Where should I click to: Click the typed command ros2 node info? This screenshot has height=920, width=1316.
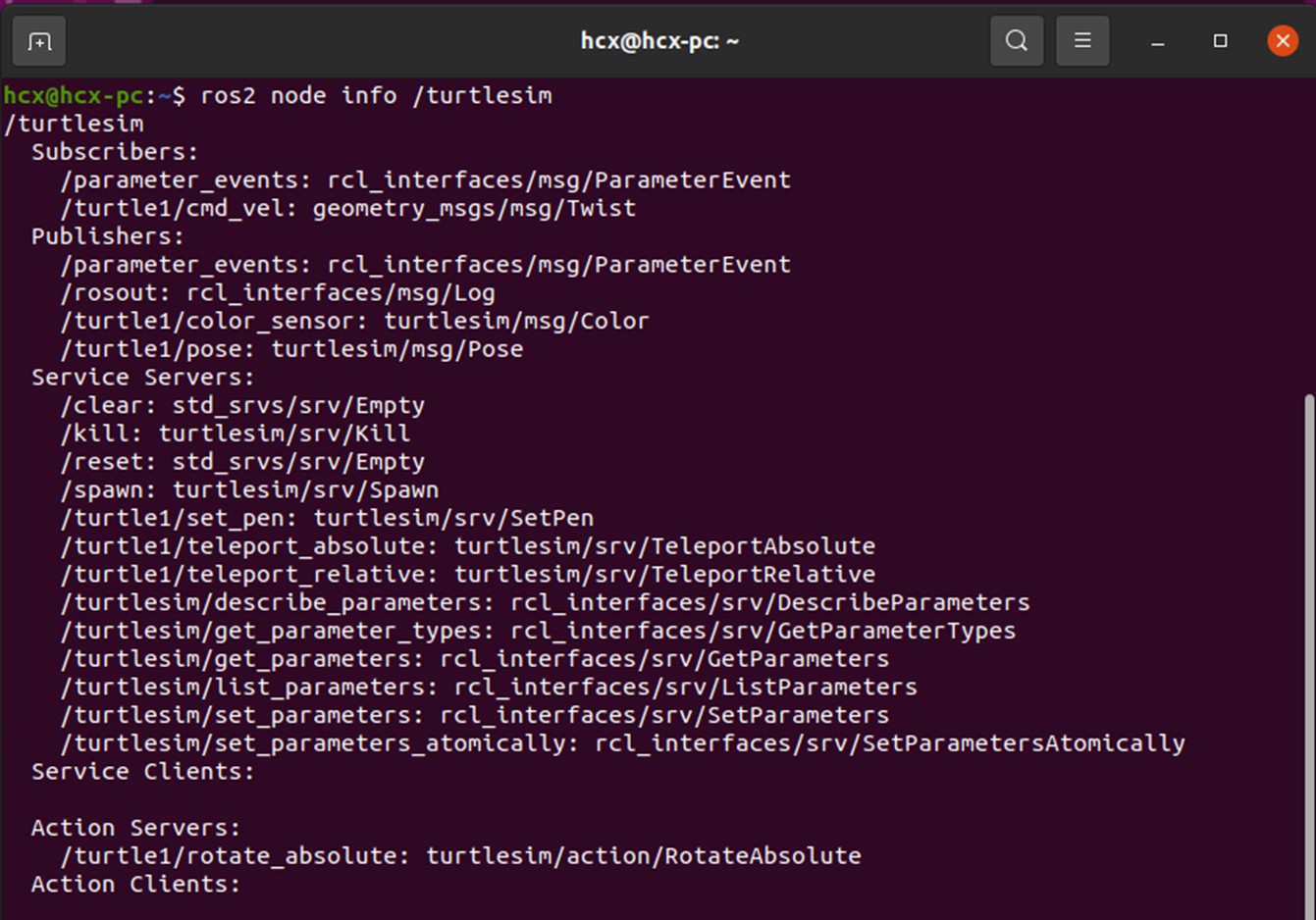[x=376, y=96]
